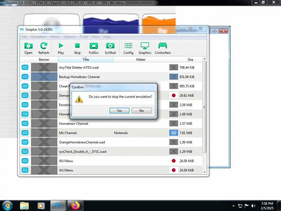The height and width of the screenshot is (211, 281).
Task: Open the Emulation menu
Action: point(38,37)
